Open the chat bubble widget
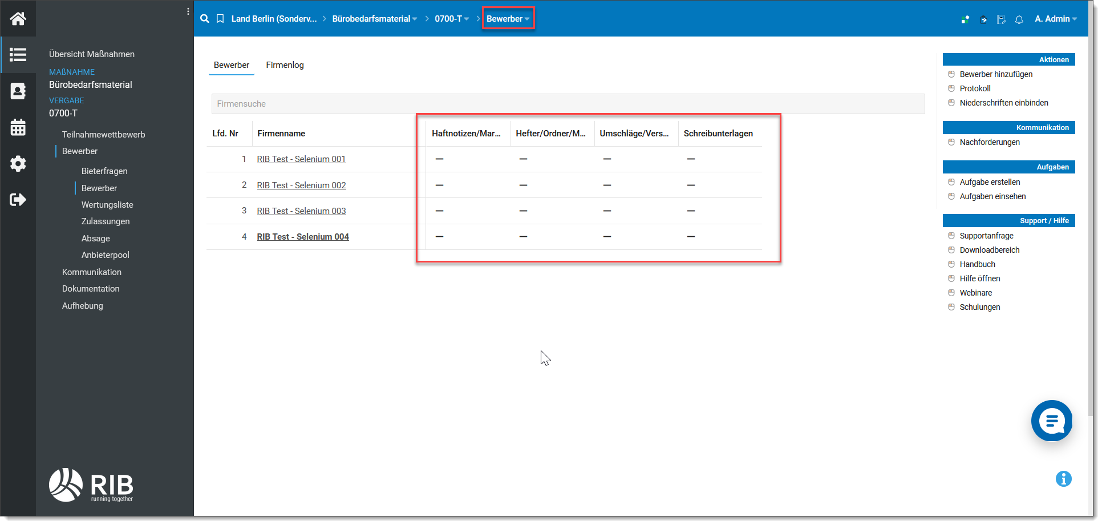Screen dimensions: 1102x525 point(1051,421)
